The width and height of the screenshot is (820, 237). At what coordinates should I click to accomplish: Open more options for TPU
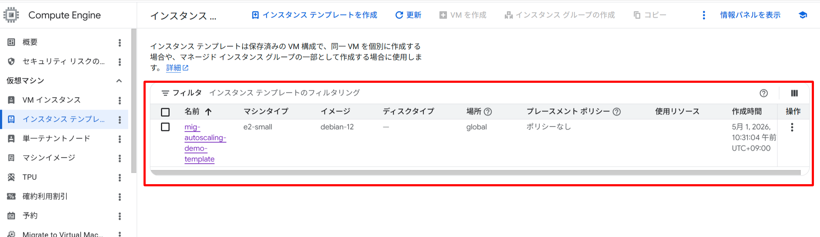tap(120, 178)
